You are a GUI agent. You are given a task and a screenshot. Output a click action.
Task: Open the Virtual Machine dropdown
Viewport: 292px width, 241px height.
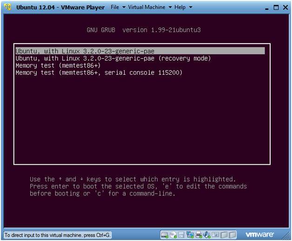click(x=150, y=7)
